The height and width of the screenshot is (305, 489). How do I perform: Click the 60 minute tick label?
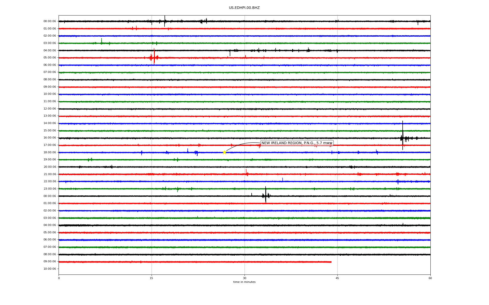[430, 278]
